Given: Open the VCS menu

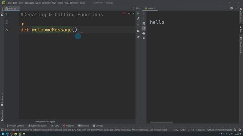Looking at the screenshot, I should 66,3.
